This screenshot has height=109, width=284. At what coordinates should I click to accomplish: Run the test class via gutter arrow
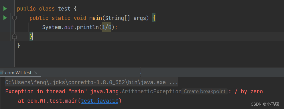(x=5, y=9)
